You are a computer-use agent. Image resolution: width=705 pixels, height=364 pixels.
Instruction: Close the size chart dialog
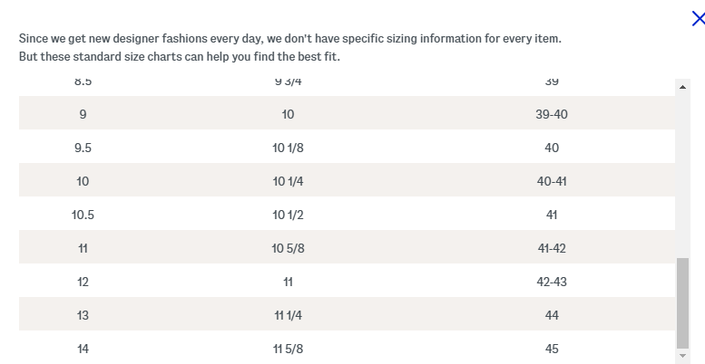(698, 19)
